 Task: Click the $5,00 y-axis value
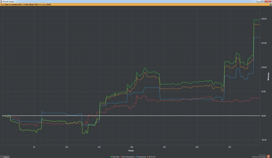(263, 91)
